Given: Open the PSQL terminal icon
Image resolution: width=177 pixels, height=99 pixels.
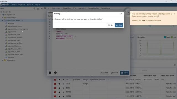Looking at the screenshot, I should pyautogui.click(x=49, y=9).
